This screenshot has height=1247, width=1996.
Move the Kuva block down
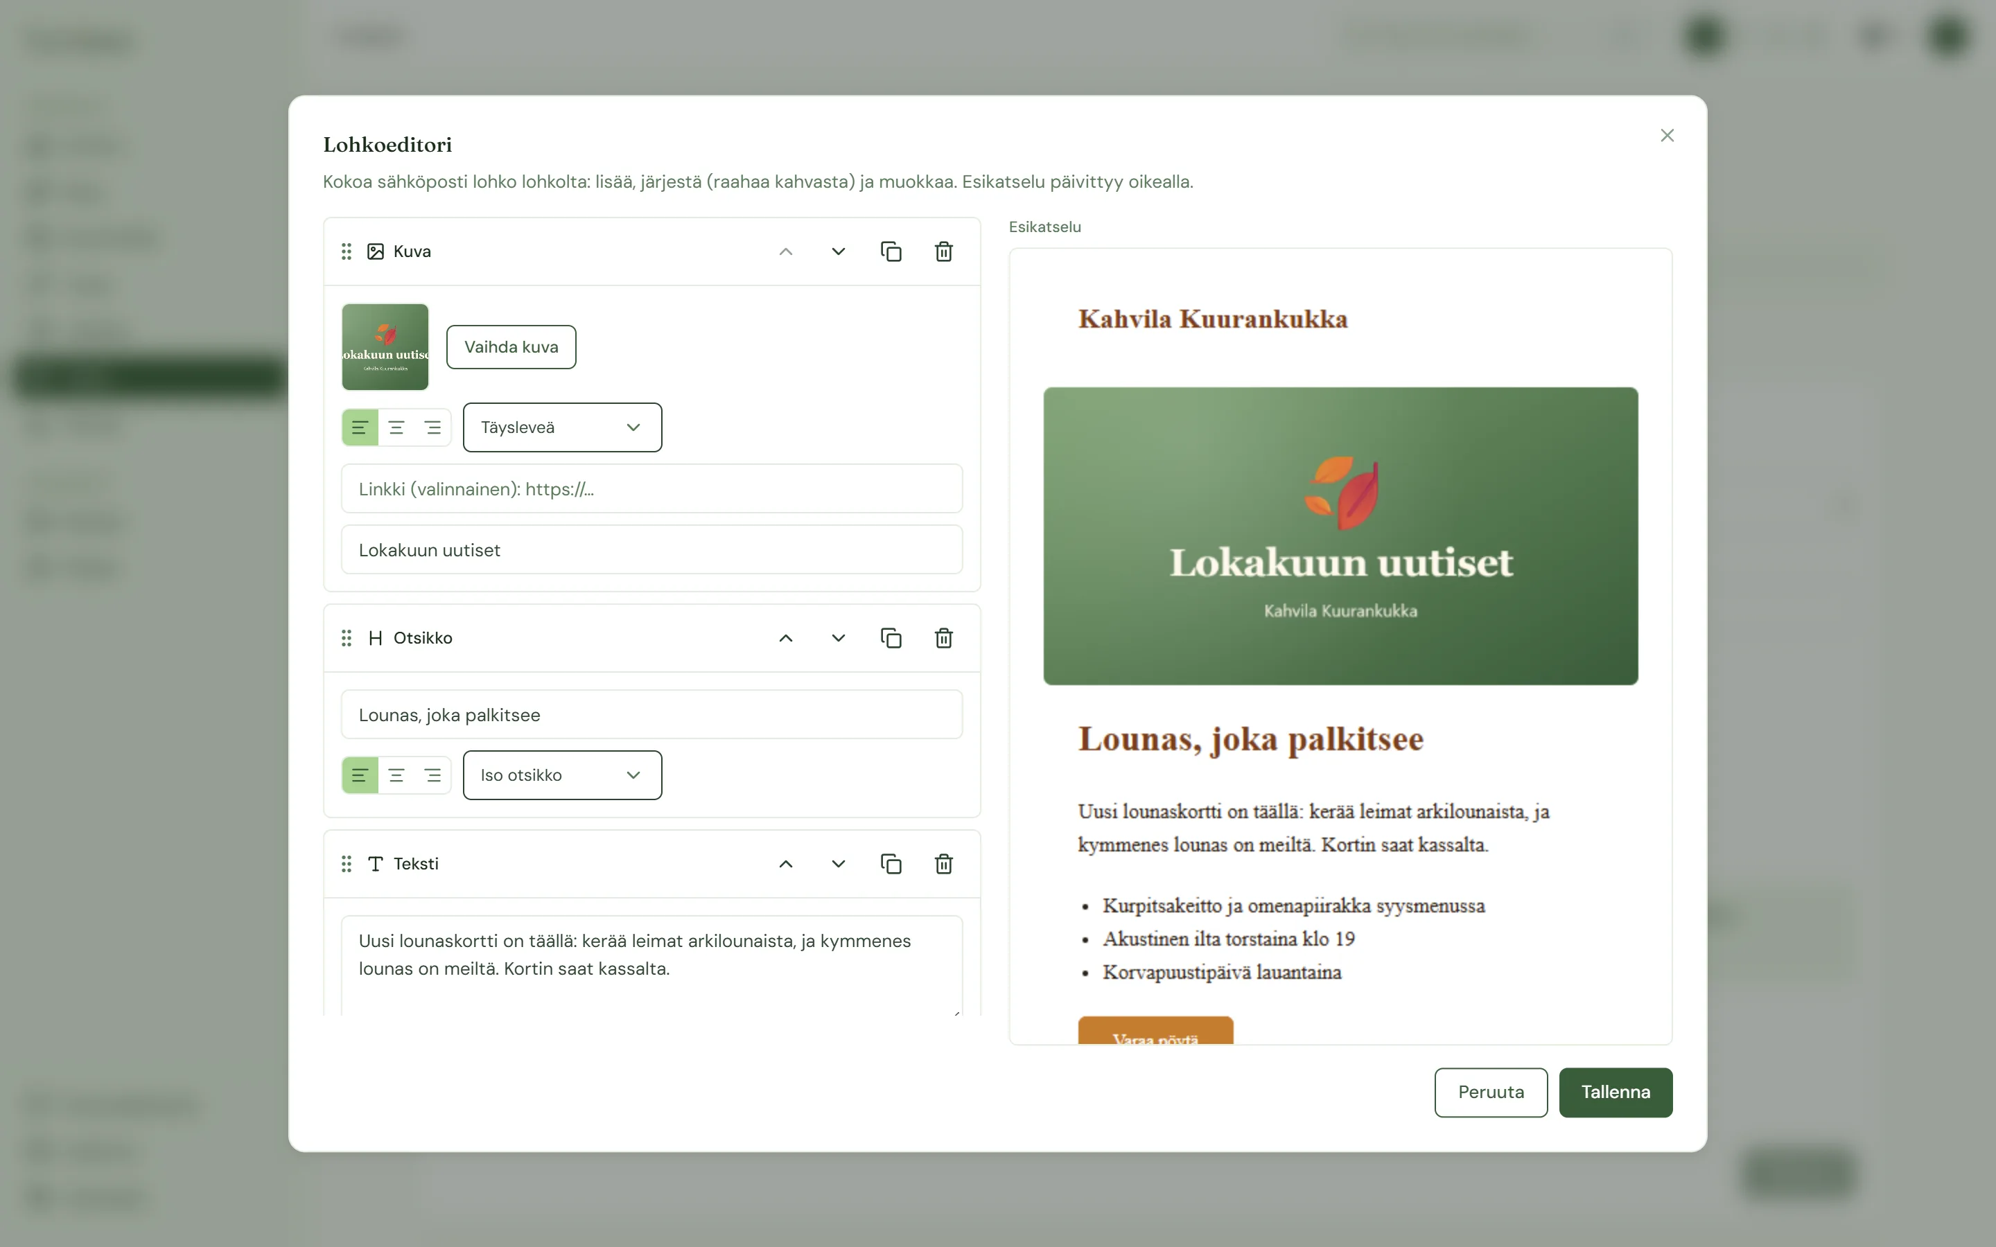coord(838,251)
